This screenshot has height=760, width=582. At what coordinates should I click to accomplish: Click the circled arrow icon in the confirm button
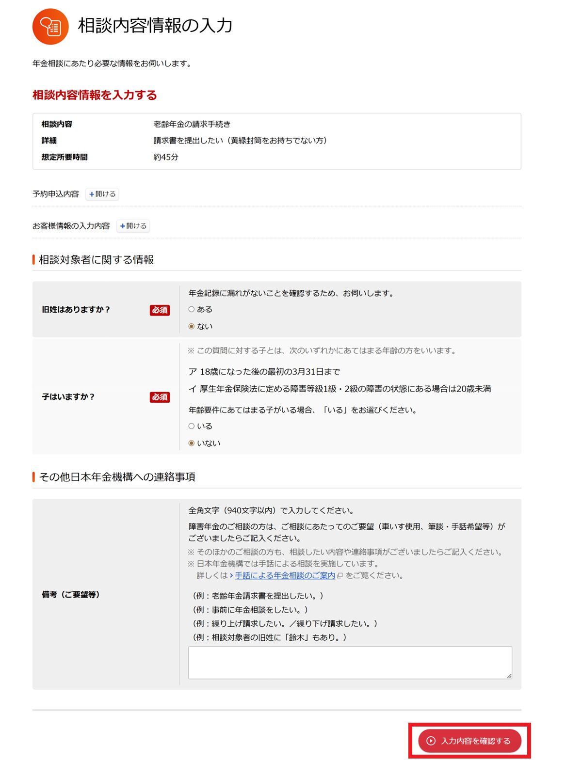431,741
